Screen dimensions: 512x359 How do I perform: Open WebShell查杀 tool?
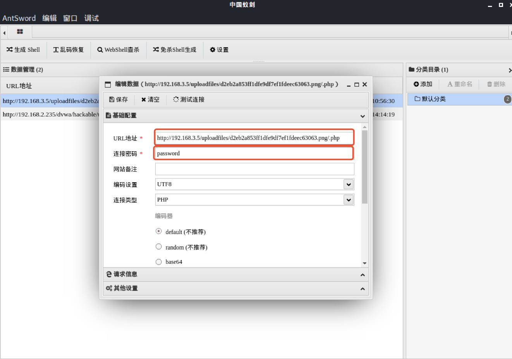pyautogui.click(x=118, y=50)
